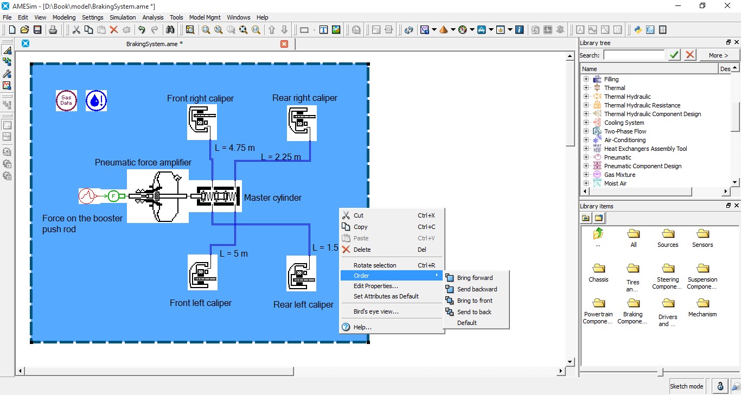Open the binoculars Find tool
Image resolution: width=741 pixels, height=395 pixels.
170,30
